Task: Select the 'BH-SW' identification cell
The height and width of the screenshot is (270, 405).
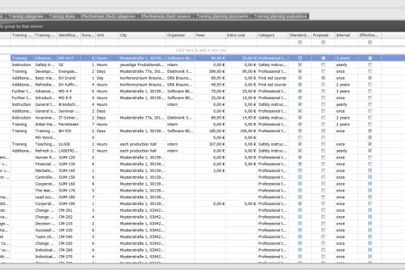Action: coord(69,131)
